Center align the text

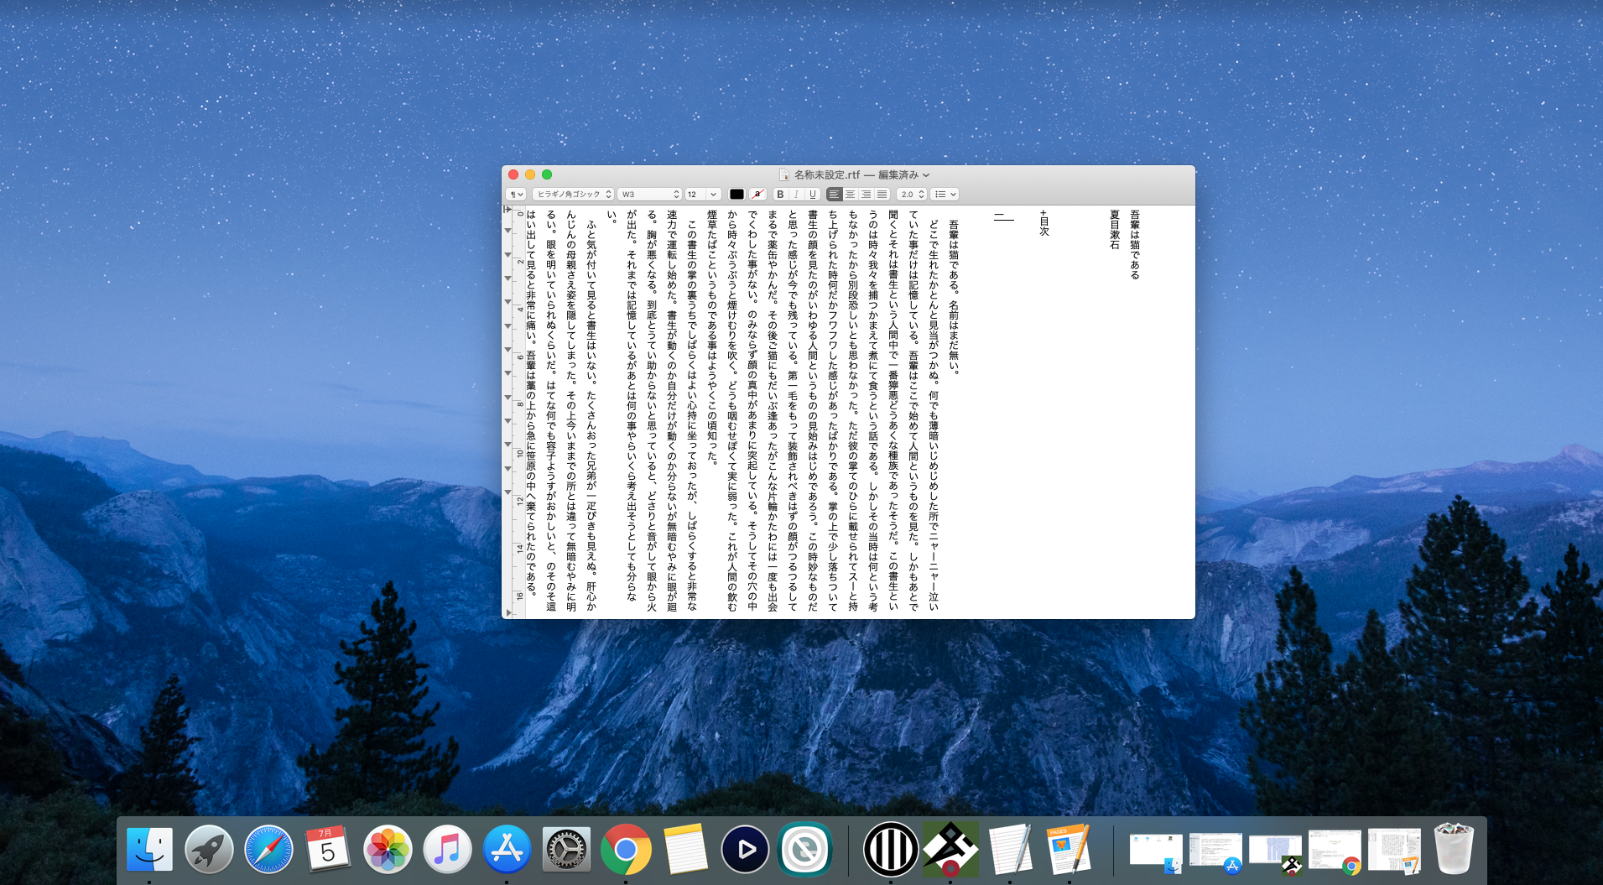click(850, 194)
